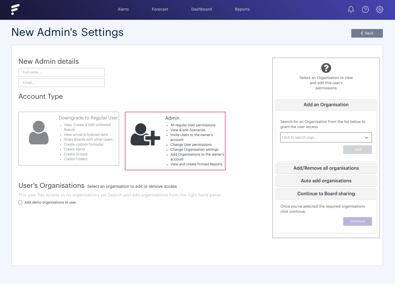Expand Add/Remove all organisations section
This screenshot has height=284, width=395.
click(x=326, y=168)
